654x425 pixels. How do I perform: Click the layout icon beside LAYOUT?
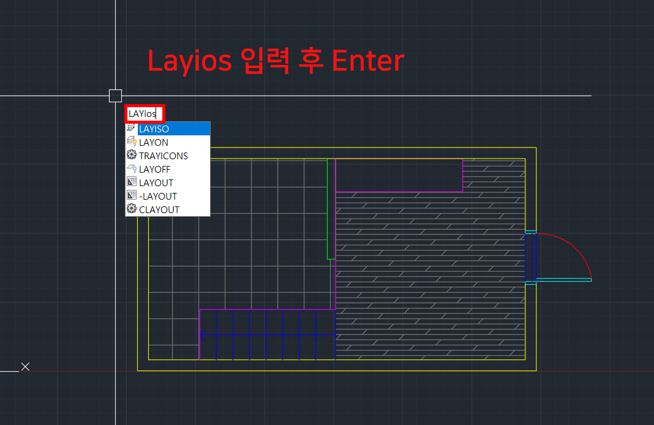point(132,182)
